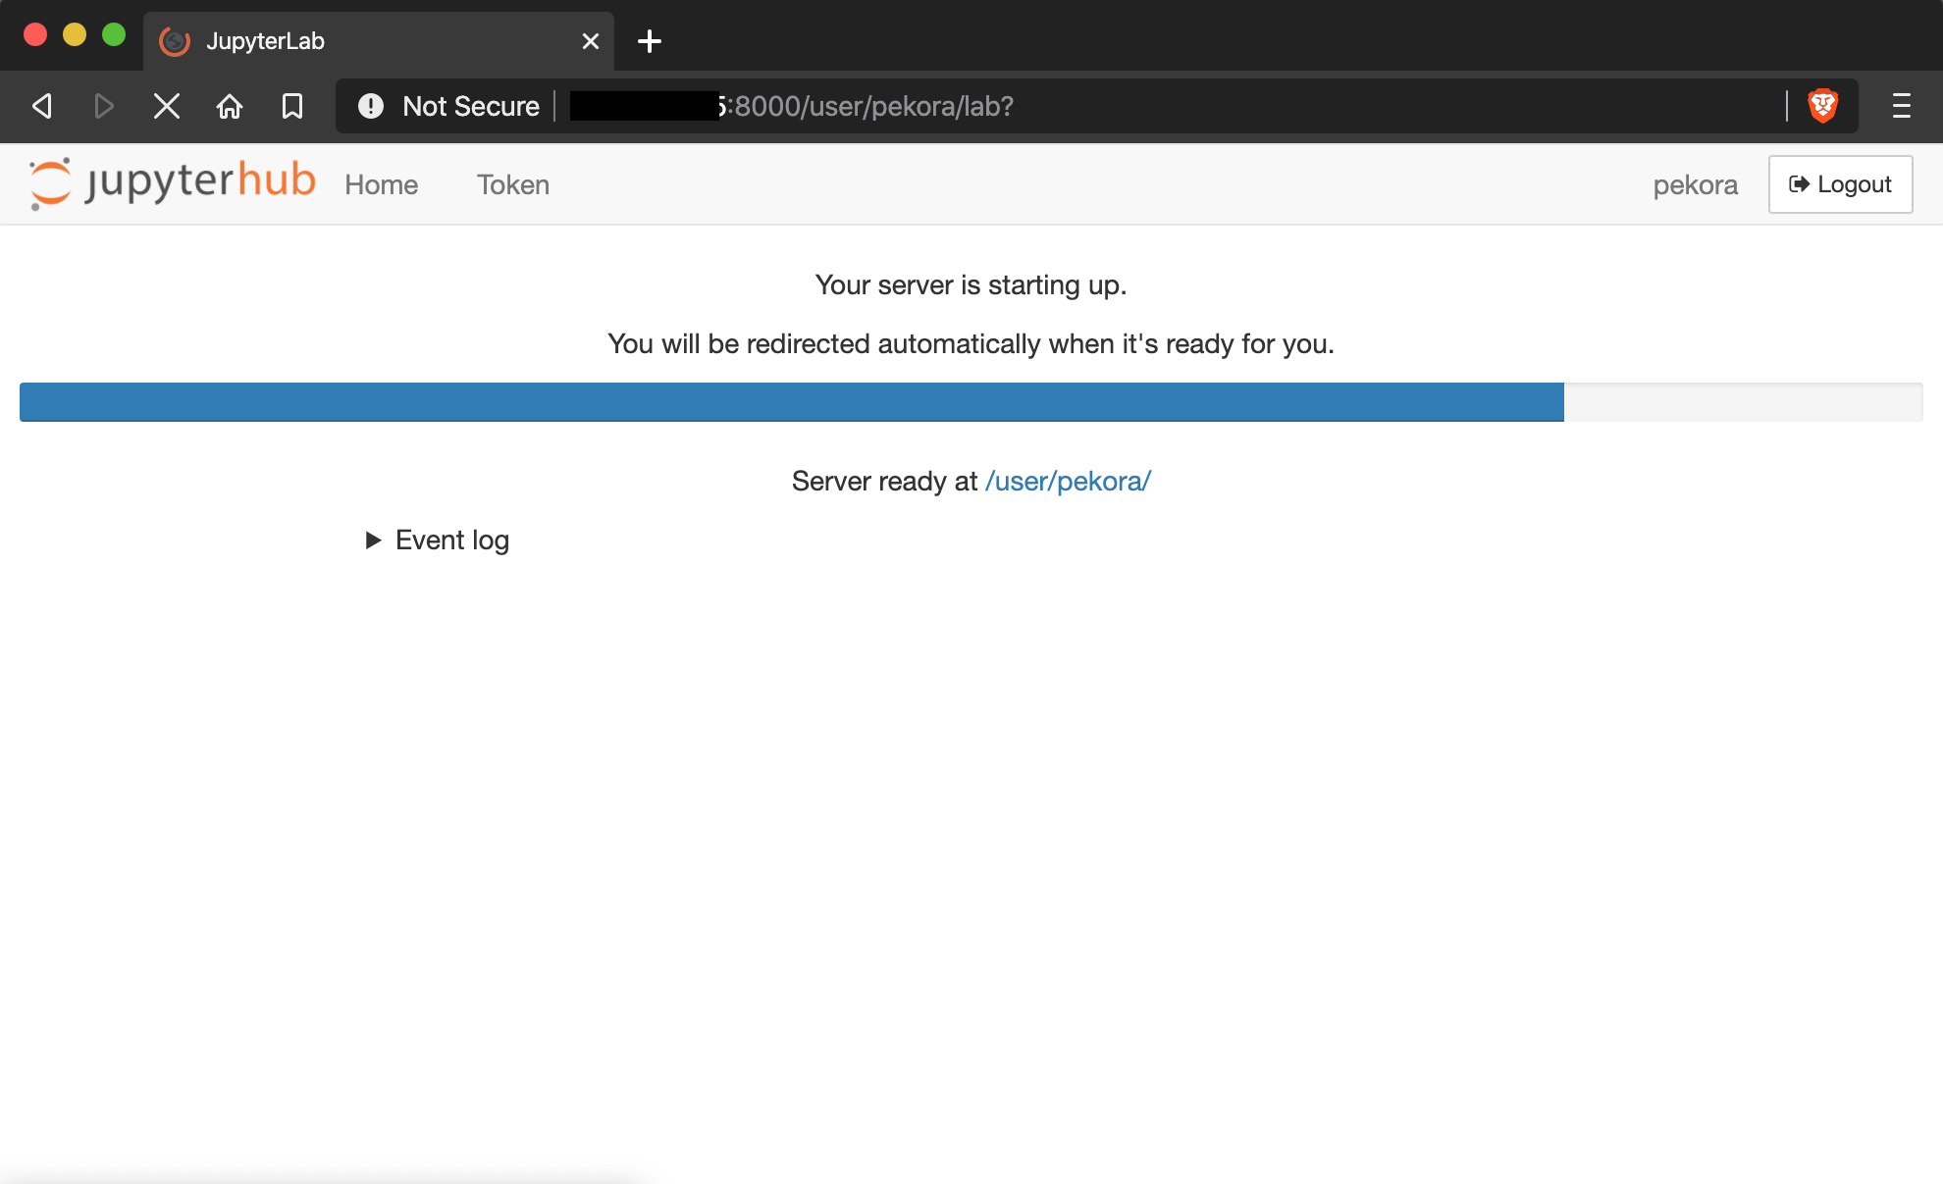The height and width of the screenshot is (1184, 1943).
Task: Follow the /user/pekora/ link
Action: click(x=1068, y=481)
